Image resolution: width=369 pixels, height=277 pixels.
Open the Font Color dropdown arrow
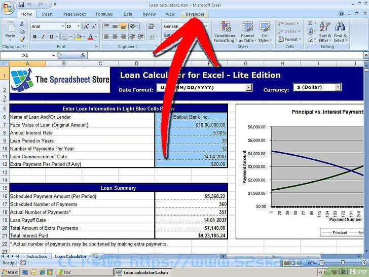click(x=96, y=37)
